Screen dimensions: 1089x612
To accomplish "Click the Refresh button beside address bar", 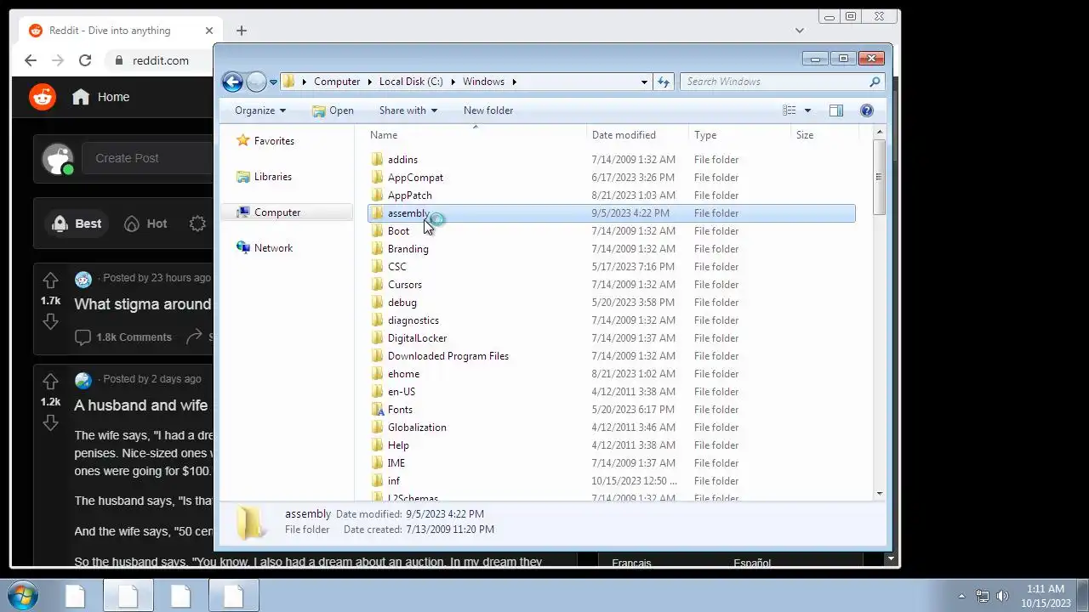I will [x=664, y=82].
